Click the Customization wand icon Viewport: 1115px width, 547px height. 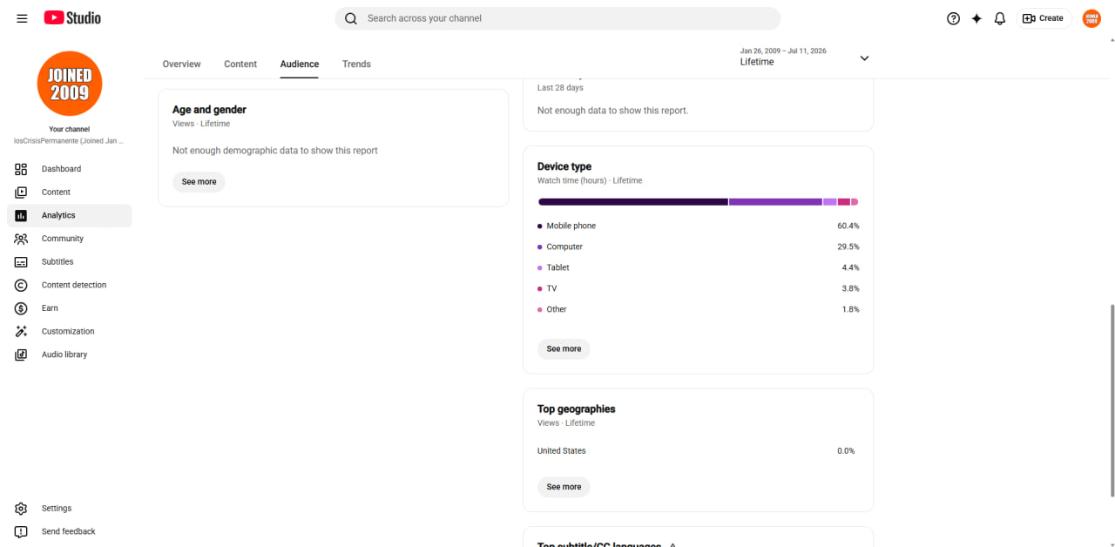(21, 332)
